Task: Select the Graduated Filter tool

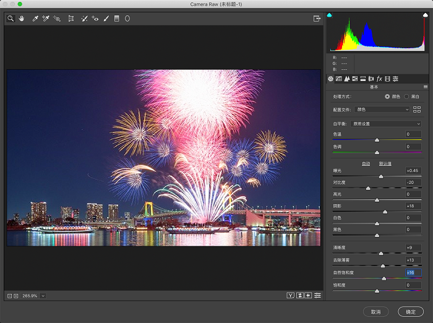Action: [x=116, y=19]
